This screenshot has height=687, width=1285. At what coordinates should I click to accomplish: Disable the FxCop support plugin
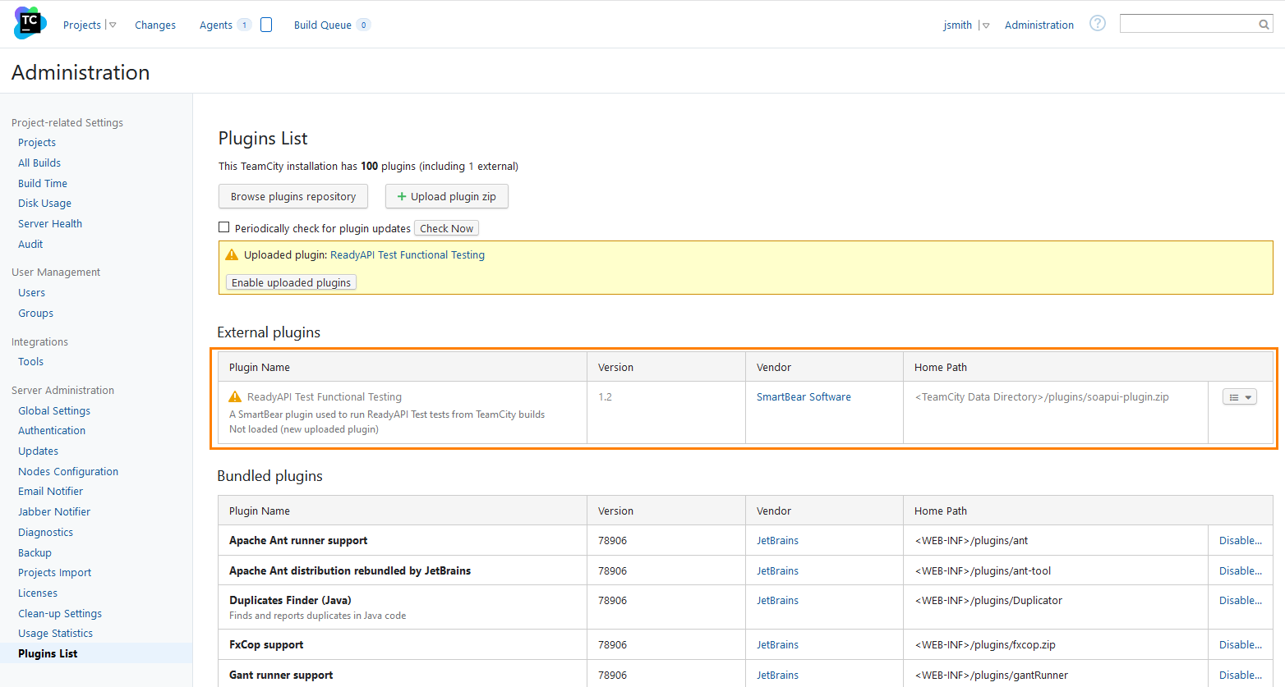[1241, 644]
